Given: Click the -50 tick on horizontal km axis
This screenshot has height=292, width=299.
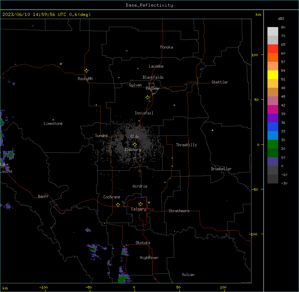Looking at the screenshot, I should click(x=88, y=287).
